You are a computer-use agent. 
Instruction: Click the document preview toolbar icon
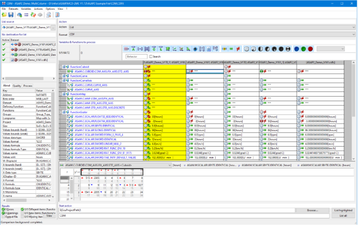pyautogui.click(x=49, y=15)
